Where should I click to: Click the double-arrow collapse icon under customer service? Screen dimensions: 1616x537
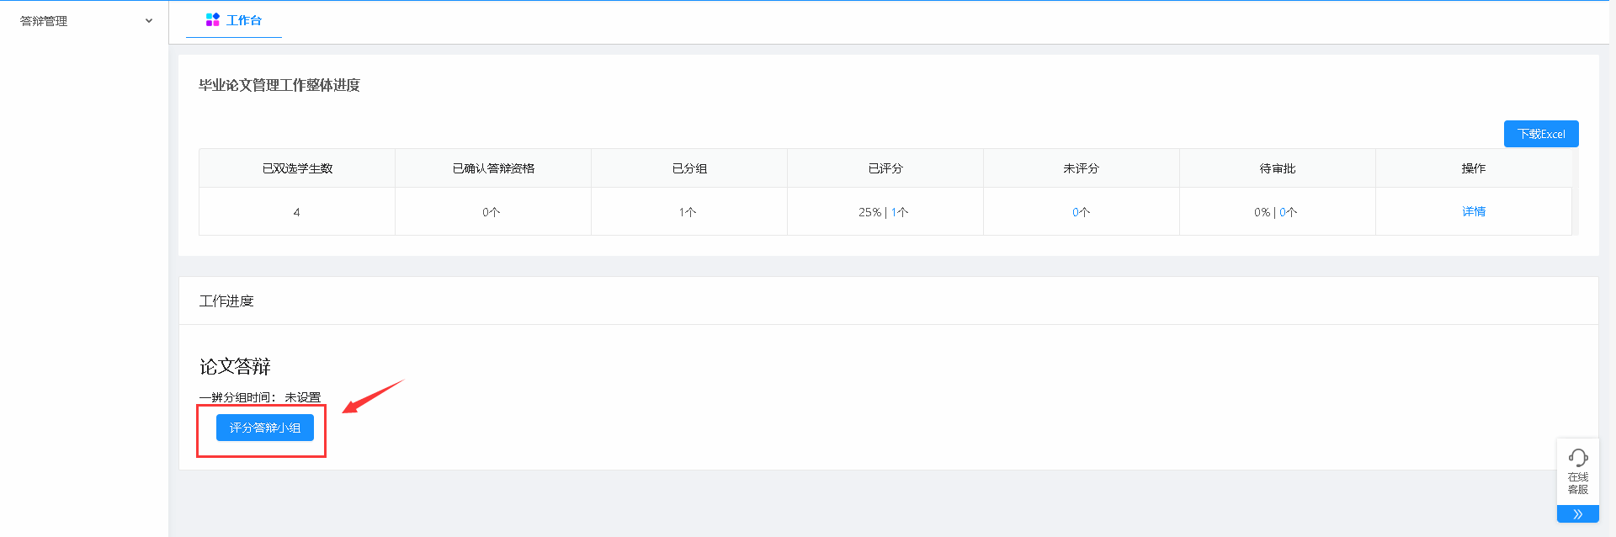(1578, 514)
